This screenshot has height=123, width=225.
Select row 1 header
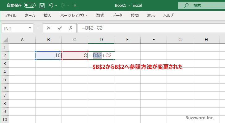point(5,48)
